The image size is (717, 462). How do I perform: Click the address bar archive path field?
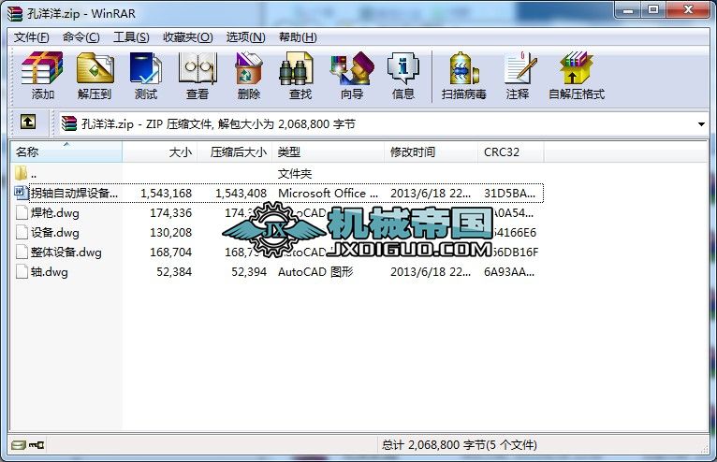pyautogui.click(x=382, y=123)
